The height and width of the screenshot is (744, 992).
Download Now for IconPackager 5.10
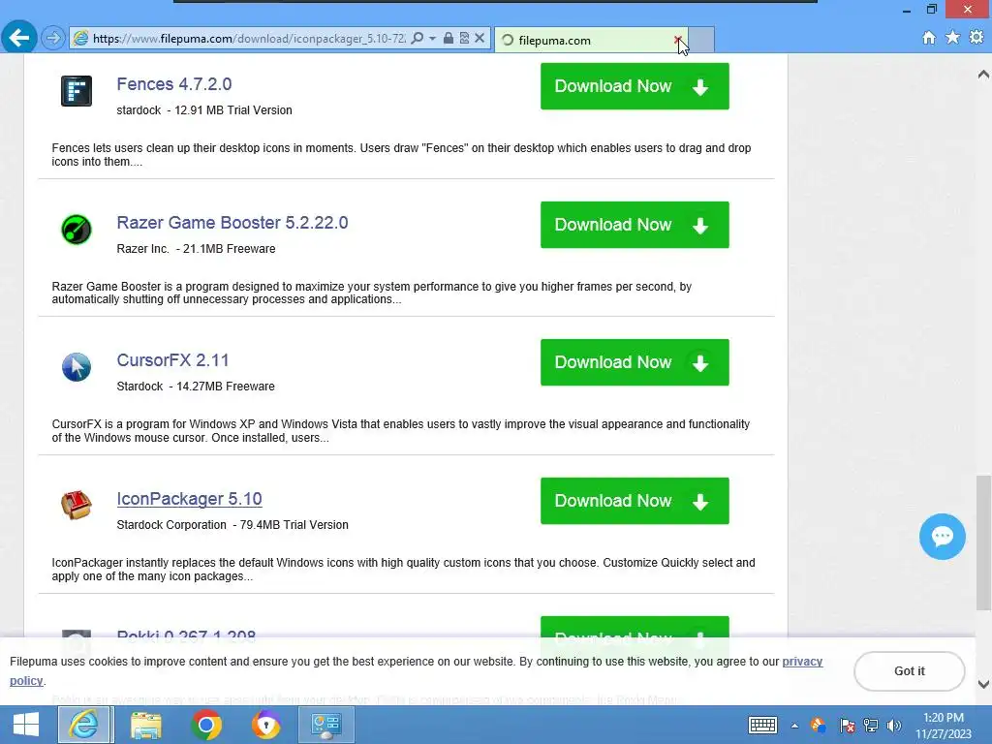tap(635, 501)
